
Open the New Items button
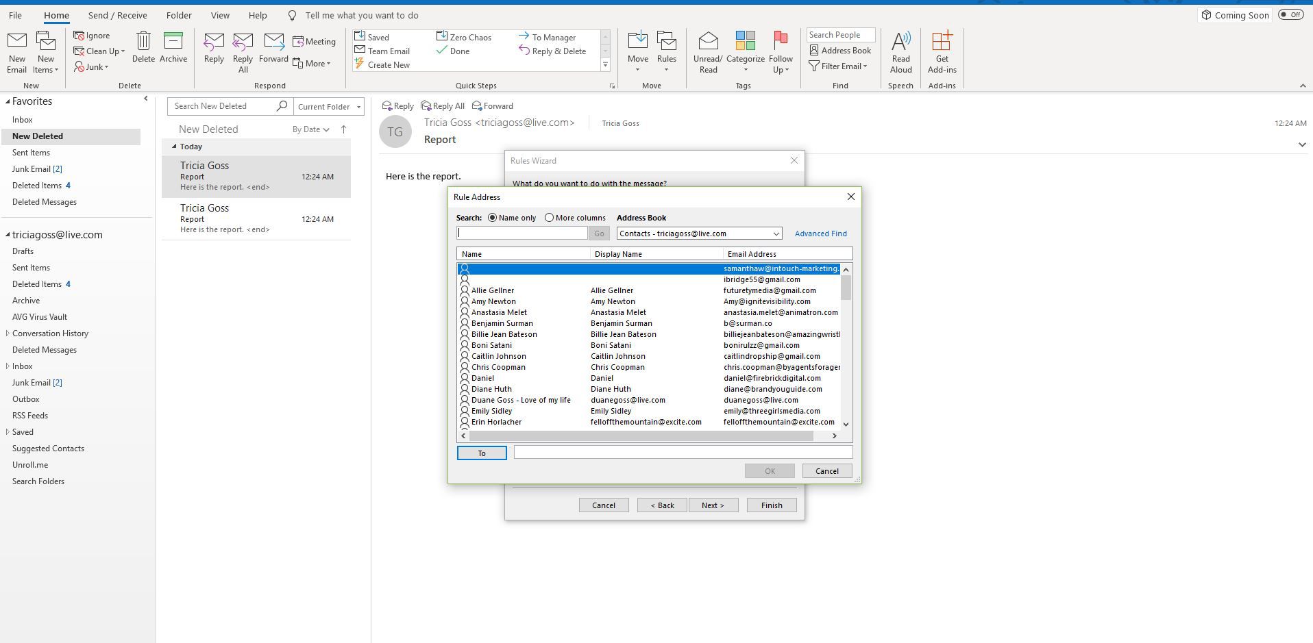point(46,53)
